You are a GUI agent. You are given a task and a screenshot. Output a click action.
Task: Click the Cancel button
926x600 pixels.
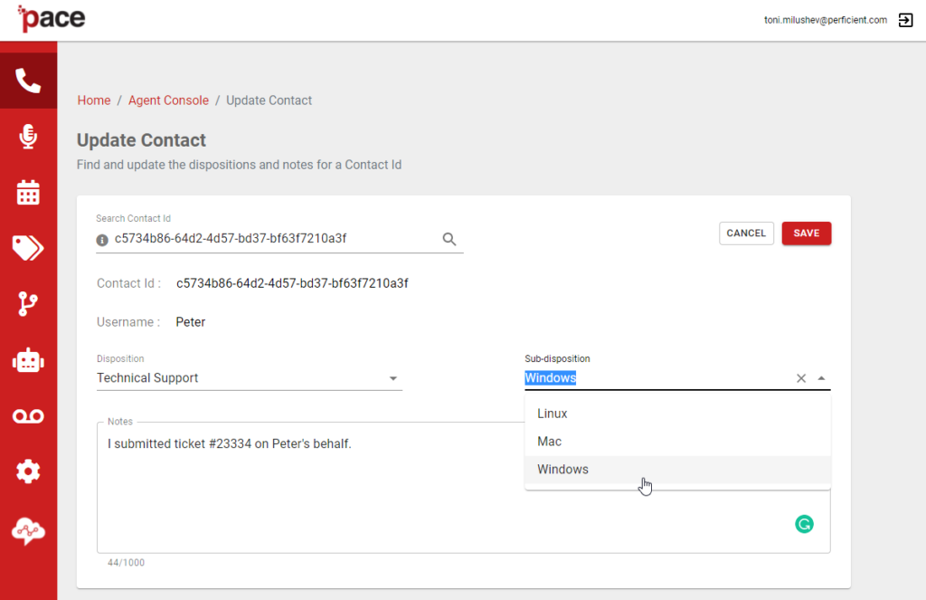[746, 233]
